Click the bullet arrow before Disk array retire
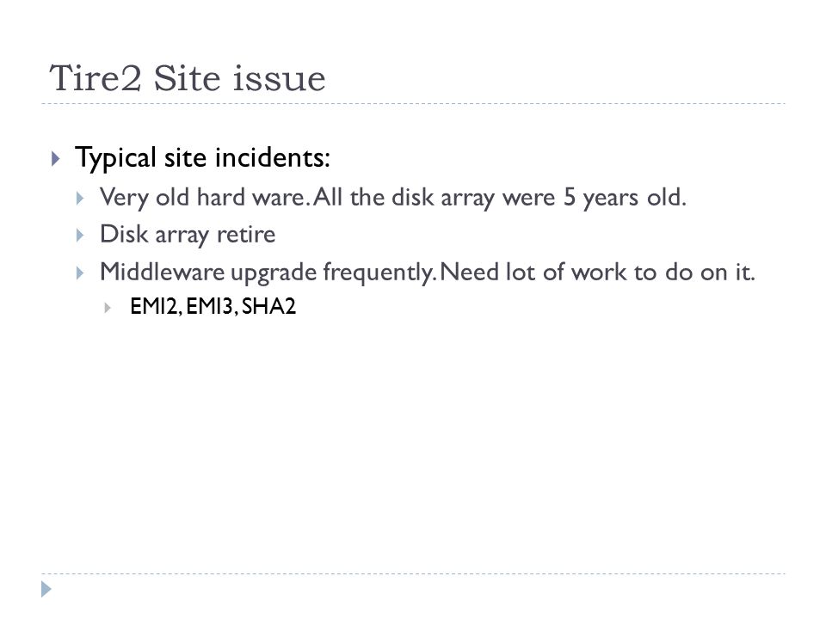 pos(80,236)
